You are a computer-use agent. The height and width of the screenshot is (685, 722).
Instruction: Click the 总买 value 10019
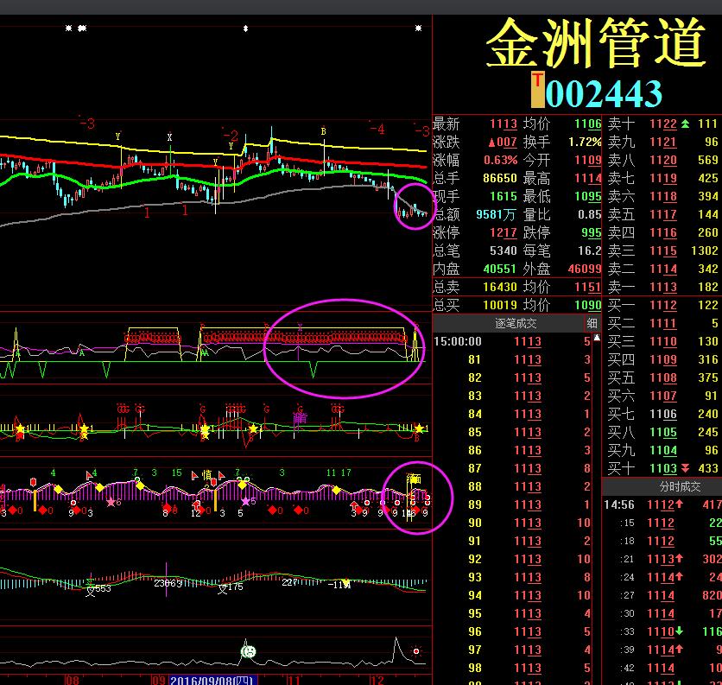(x=500, y=305)
